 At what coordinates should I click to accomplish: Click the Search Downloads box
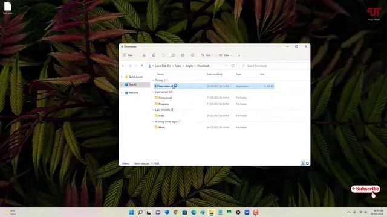tap(273, 66)
